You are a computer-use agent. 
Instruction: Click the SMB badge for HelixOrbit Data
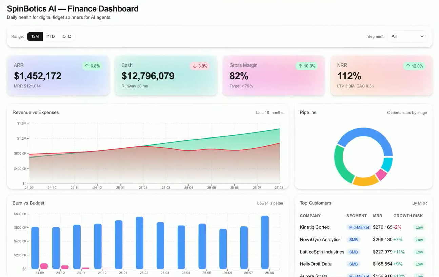click(353, 264)
